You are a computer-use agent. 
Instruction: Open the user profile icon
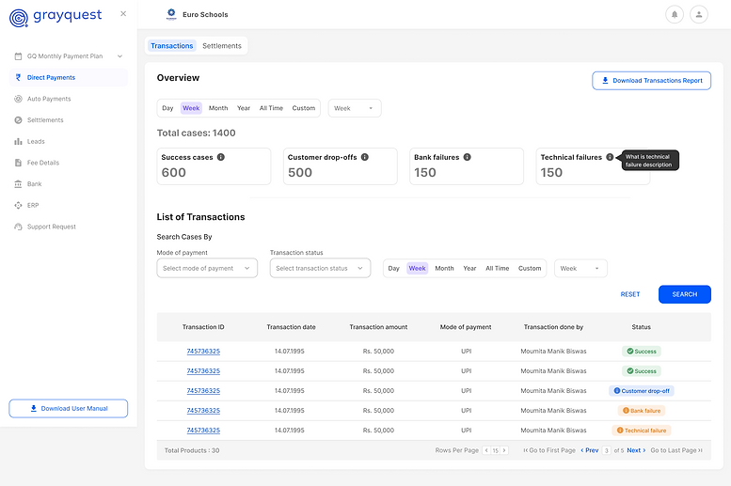[x=698, y=14]
